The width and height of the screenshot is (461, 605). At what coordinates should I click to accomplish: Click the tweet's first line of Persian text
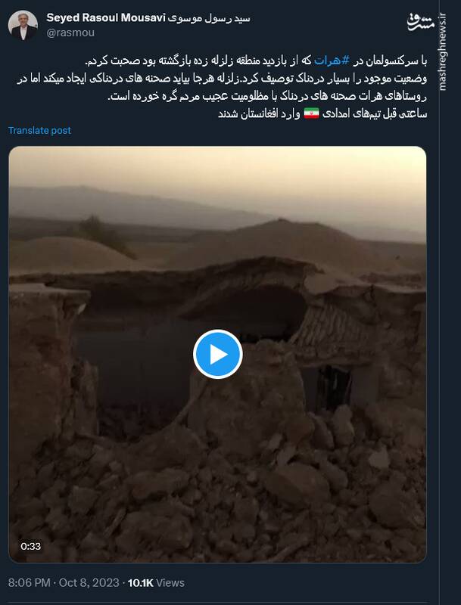click(x=256, y=60)
